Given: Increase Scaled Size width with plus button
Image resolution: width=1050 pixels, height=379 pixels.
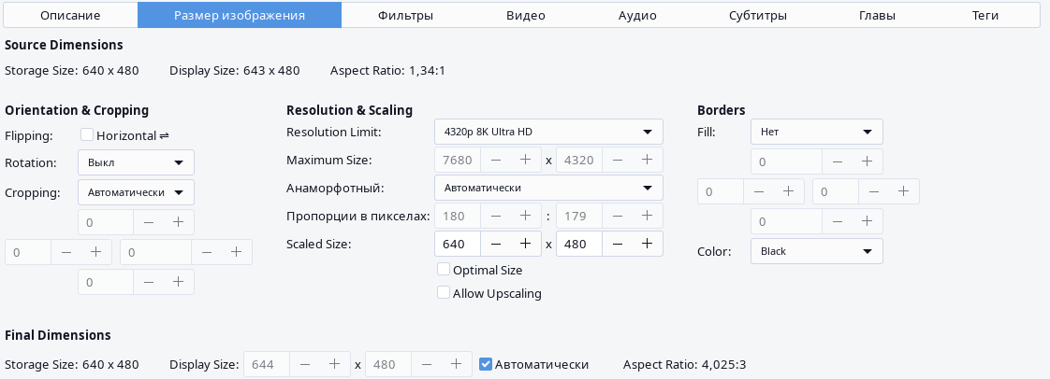Looking at the screenshot, I should [x=526, y=244].
